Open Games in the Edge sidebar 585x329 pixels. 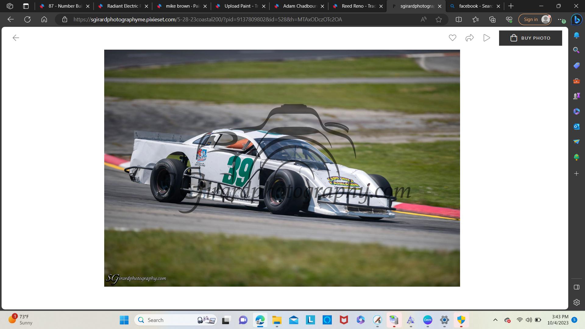(576, 96)
